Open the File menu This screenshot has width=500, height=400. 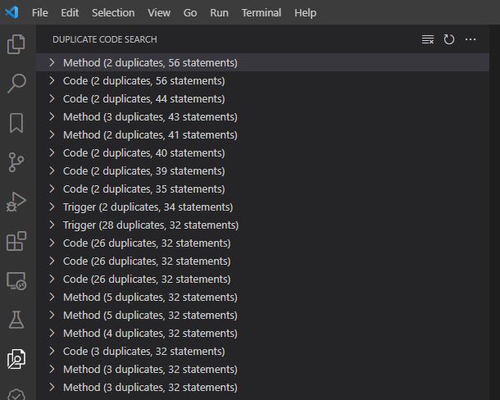(x=40, y=13)
